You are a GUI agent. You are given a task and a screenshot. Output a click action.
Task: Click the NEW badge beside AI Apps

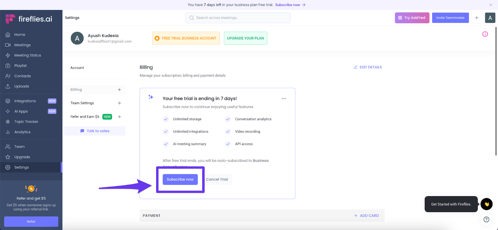pos(52,111)
